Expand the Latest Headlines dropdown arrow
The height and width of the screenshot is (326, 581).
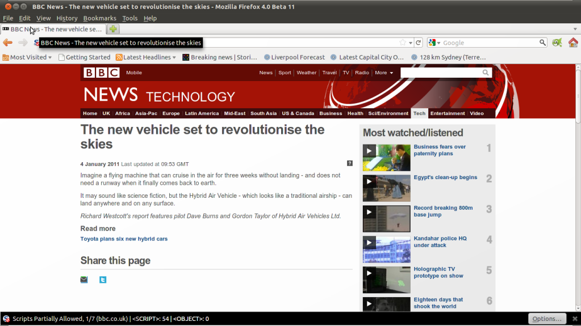[174, 57]
